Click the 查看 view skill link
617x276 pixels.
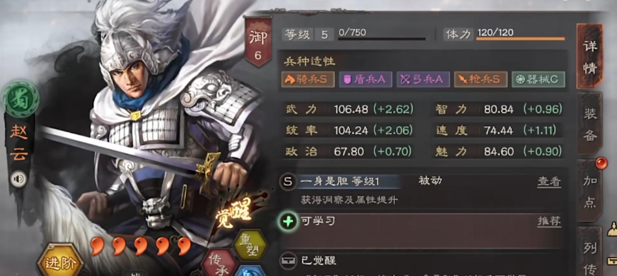[549, 181]
